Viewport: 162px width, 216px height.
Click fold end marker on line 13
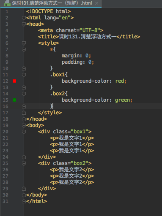24,87
